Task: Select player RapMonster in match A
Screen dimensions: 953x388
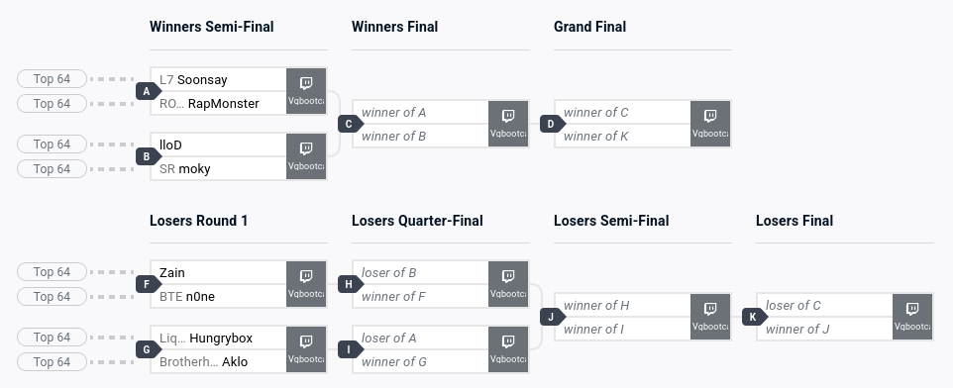Action: coord(224,104)
